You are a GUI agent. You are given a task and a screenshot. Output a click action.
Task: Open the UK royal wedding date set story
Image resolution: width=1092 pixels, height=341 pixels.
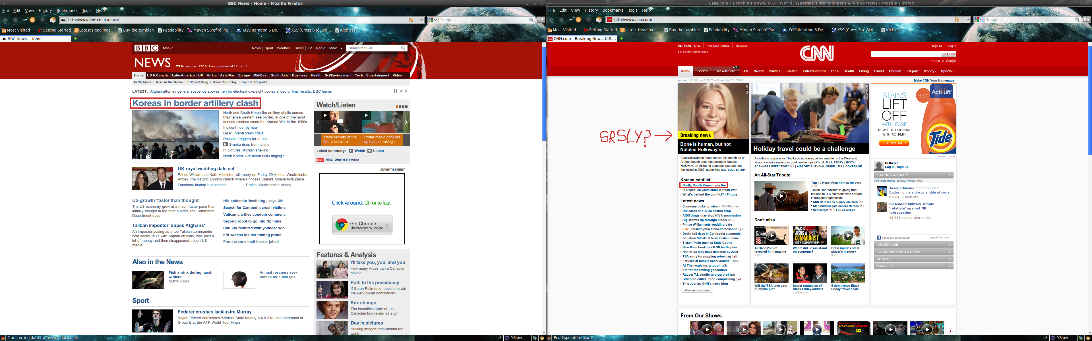point(206,169)
